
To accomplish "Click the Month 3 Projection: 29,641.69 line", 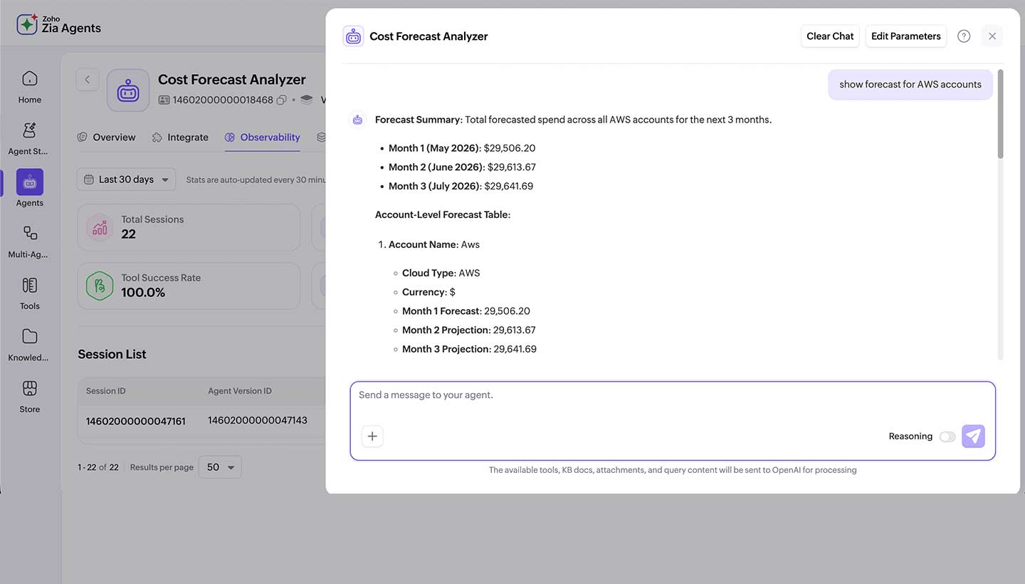I will coord(469,349).
